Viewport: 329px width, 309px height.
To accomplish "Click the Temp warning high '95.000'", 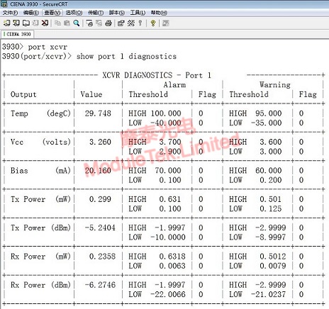I will [269, 113].
